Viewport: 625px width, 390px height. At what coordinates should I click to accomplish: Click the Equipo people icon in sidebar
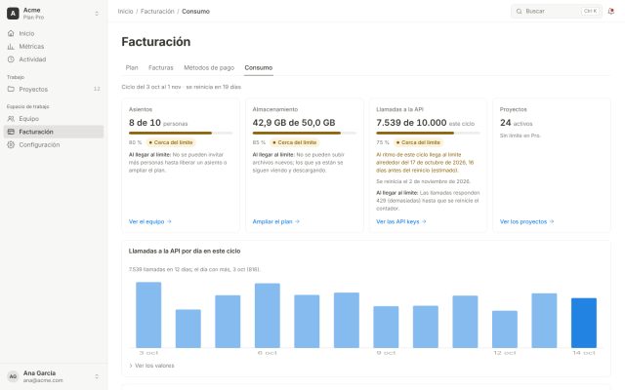11,119
